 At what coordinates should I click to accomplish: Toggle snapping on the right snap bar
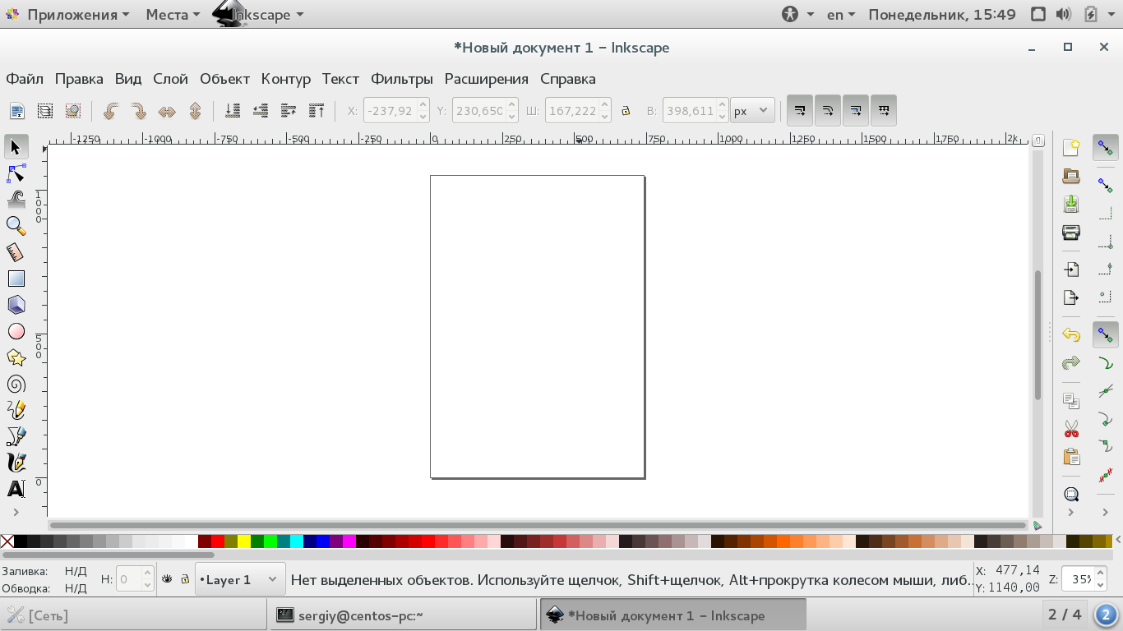click(1107, 148)
